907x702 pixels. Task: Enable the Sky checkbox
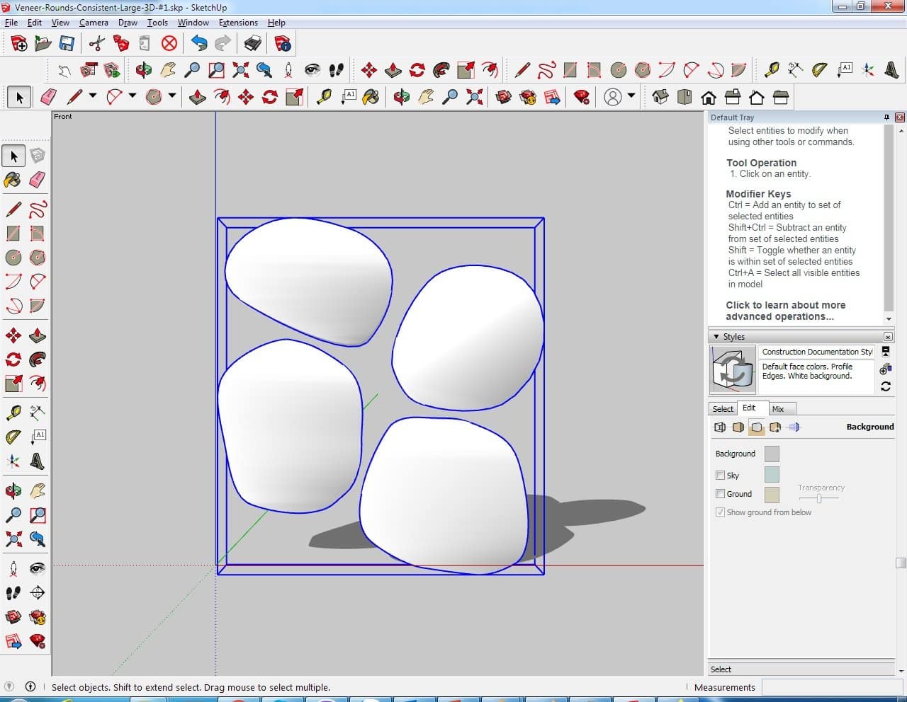(x=720, y=476)
